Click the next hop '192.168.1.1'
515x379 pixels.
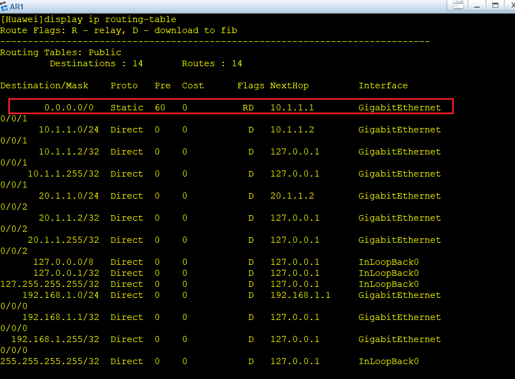click(x=300, y=295)
